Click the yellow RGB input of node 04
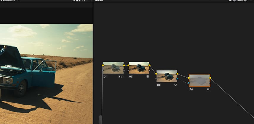 [x=189, y=78]
